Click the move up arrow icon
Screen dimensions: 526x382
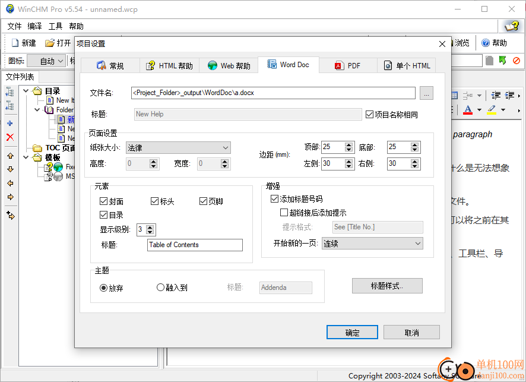point(11,156)
